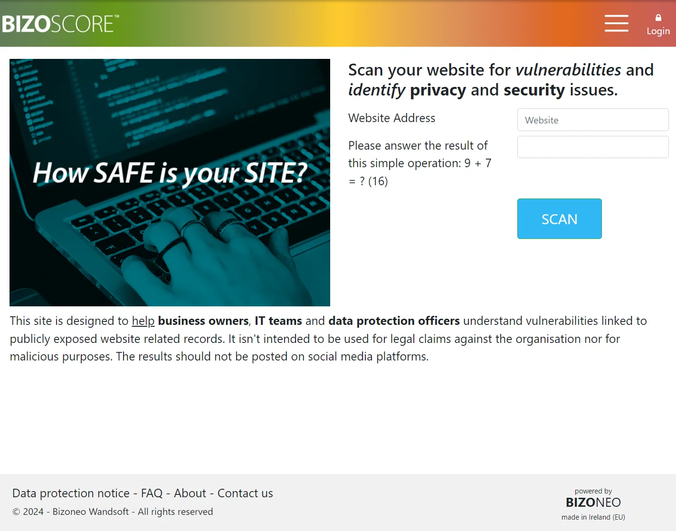This screenshot has height=531, width=676.
Task: Click the "powered by" footer text
Action: pyautogui.click(x=593, y=491)
